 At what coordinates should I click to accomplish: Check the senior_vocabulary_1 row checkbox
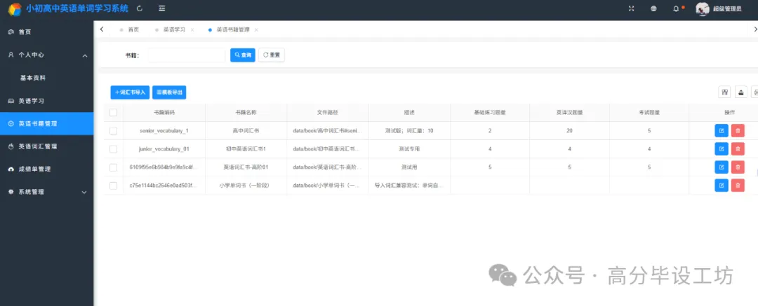tap(113, 131)
